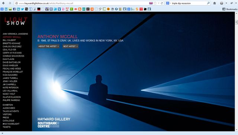Click the LIGHT SHOW logo
Image resolution: width=238 pixels, height=135 pixels.
pos(16,21)
